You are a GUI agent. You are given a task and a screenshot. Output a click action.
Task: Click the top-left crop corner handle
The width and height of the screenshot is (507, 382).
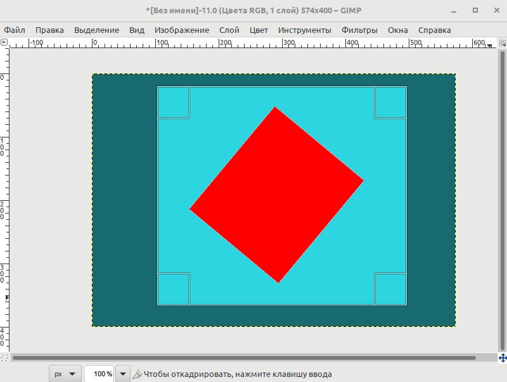(x=173, y=103)
